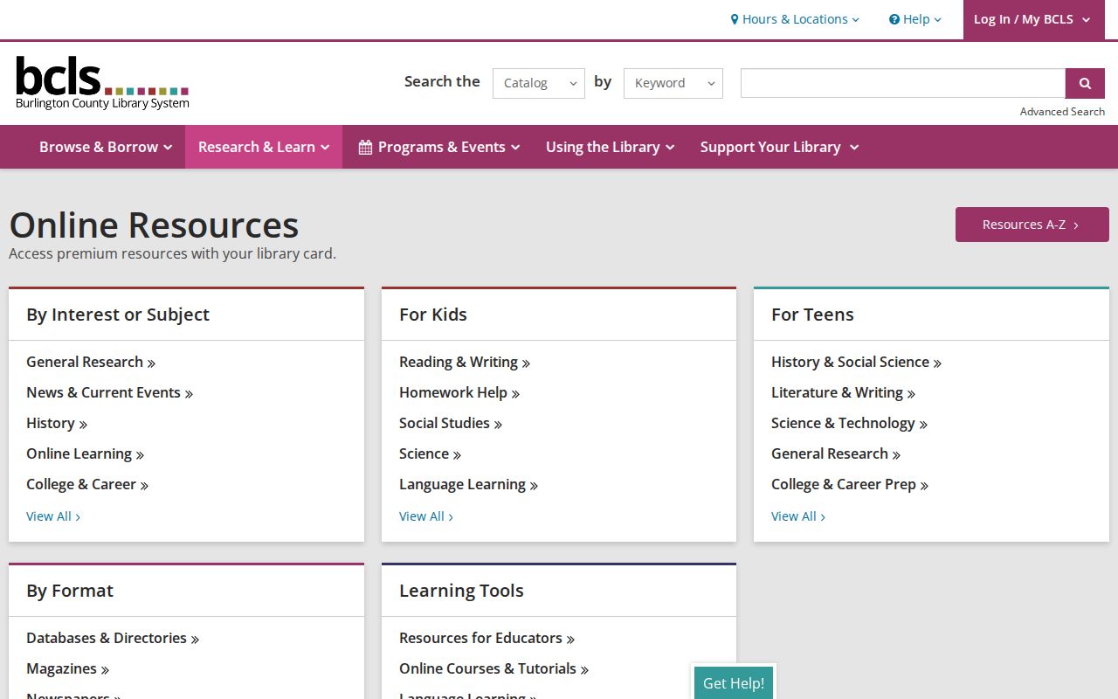
Task: Go to College & Career Prep
Action: (x=850, y=484)
